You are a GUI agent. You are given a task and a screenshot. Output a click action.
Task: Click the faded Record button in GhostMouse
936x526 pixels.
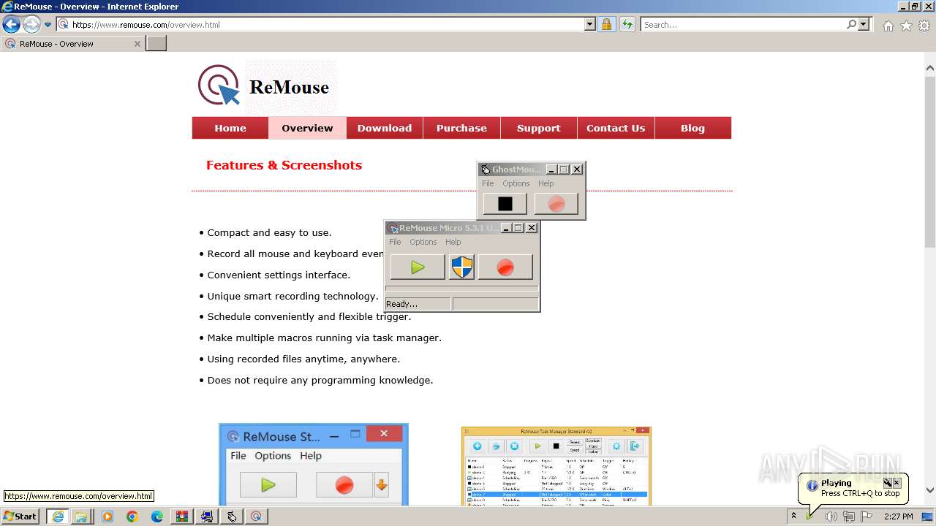556,204
